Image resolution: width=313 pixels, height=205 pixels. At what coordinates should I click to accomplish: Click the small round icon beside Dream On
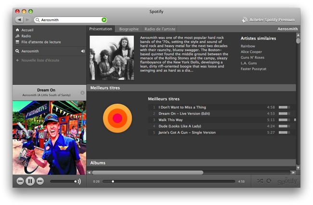pyautogui.click(x=82, y=93)
